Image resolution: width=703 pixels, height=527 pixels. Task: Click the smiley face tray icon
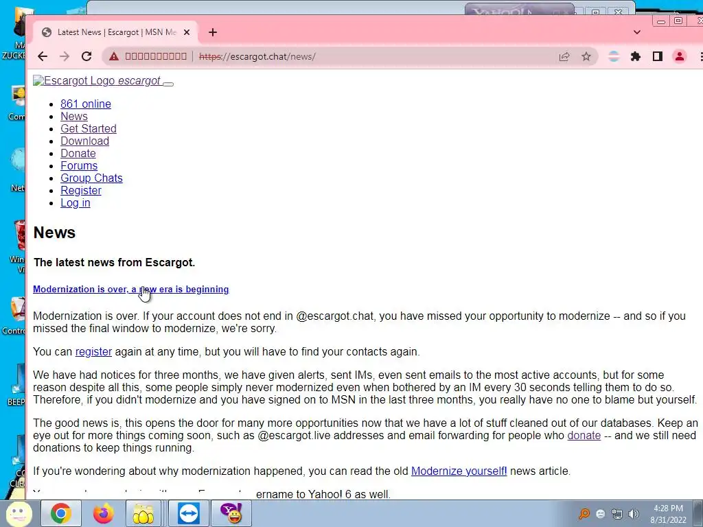pos(601,514)
